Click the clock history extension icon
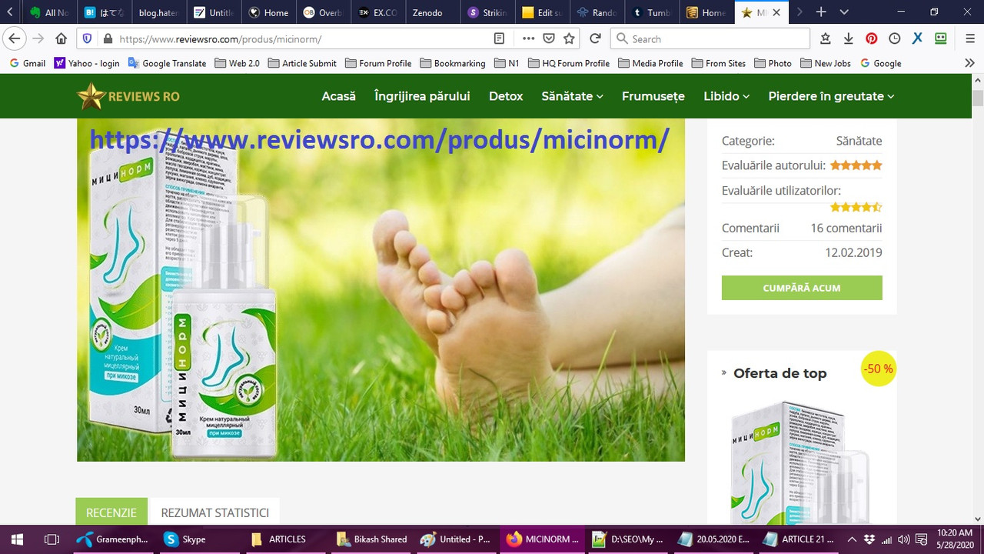984x554 pixels. coord(895,38)
